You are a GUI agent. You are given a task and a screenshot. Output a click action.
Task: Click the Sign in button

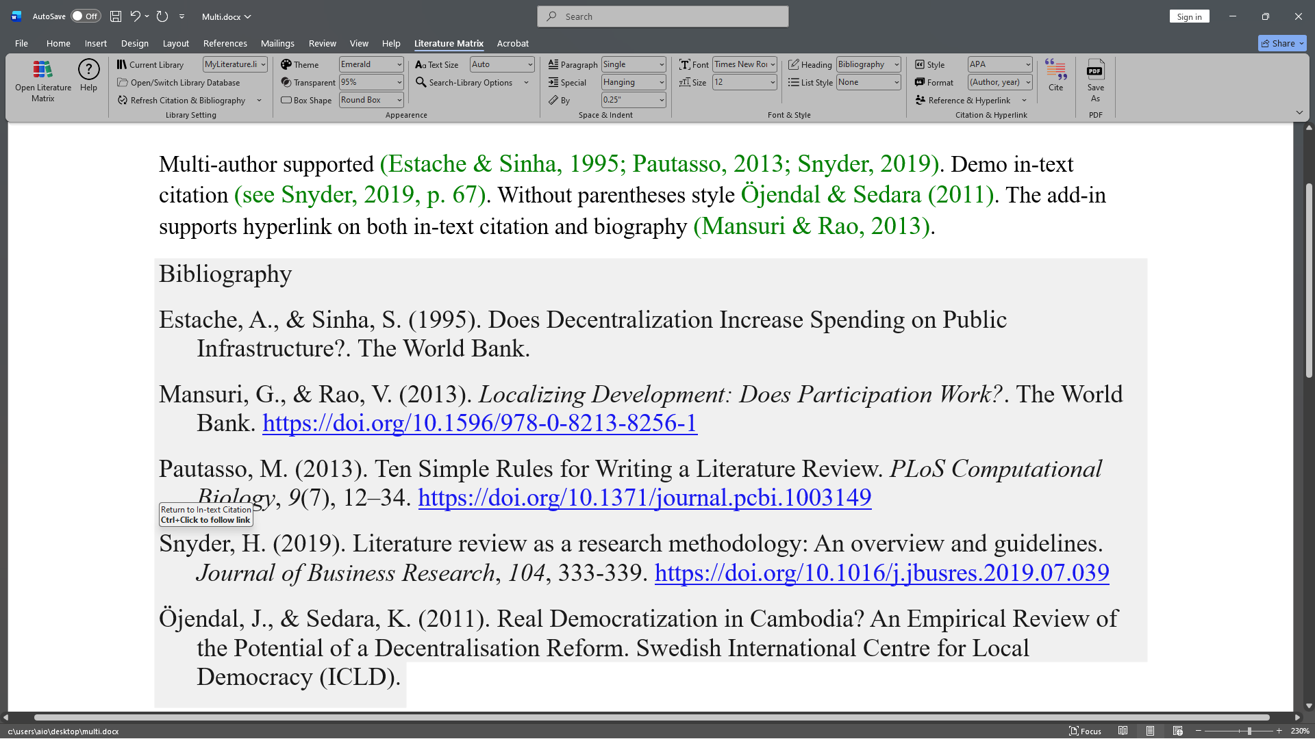(1189, 16)
